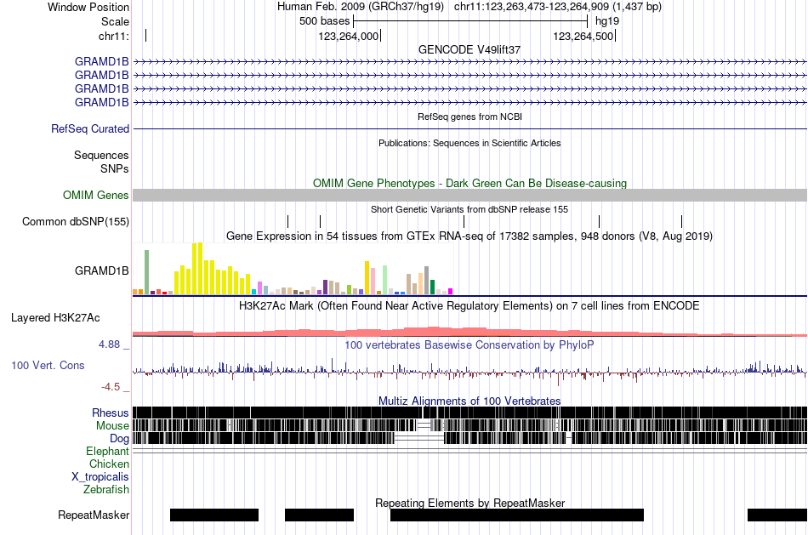Viewport: 808px width, 535px height.
Task: Click the GENCODE V49lift37 track title
Action: [469, 49]
